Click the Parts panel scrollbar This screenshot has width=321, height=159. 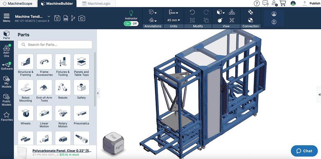pyautogui.click(x=95, y=79)
